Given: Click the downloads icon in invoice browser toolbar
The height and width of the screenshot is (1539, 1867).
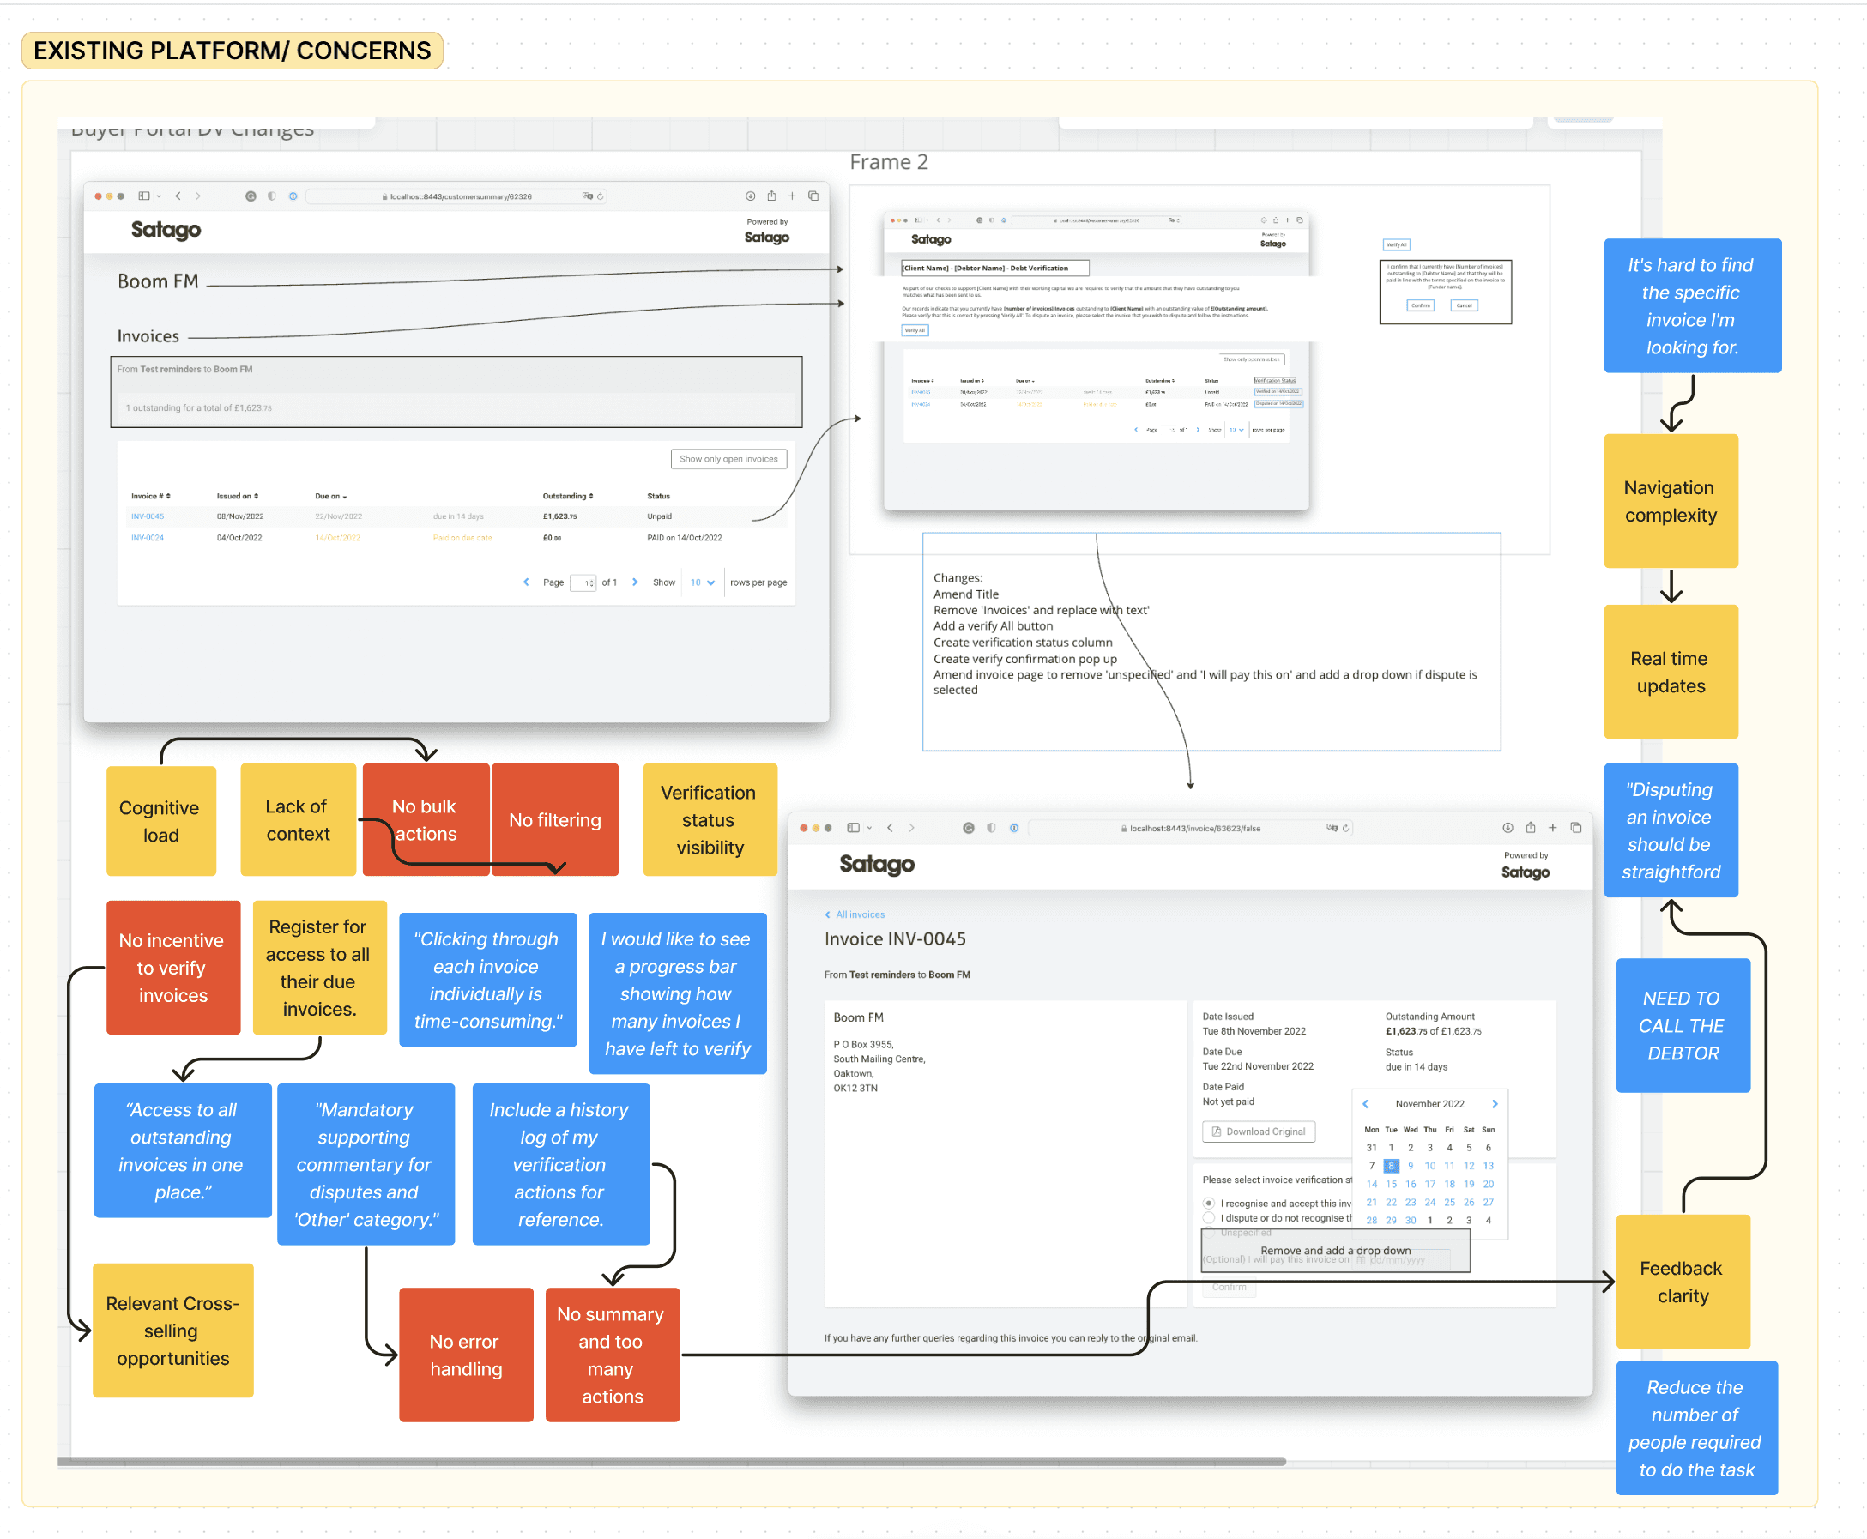Looking at the screenshot, I should [x=1507, y=828].
